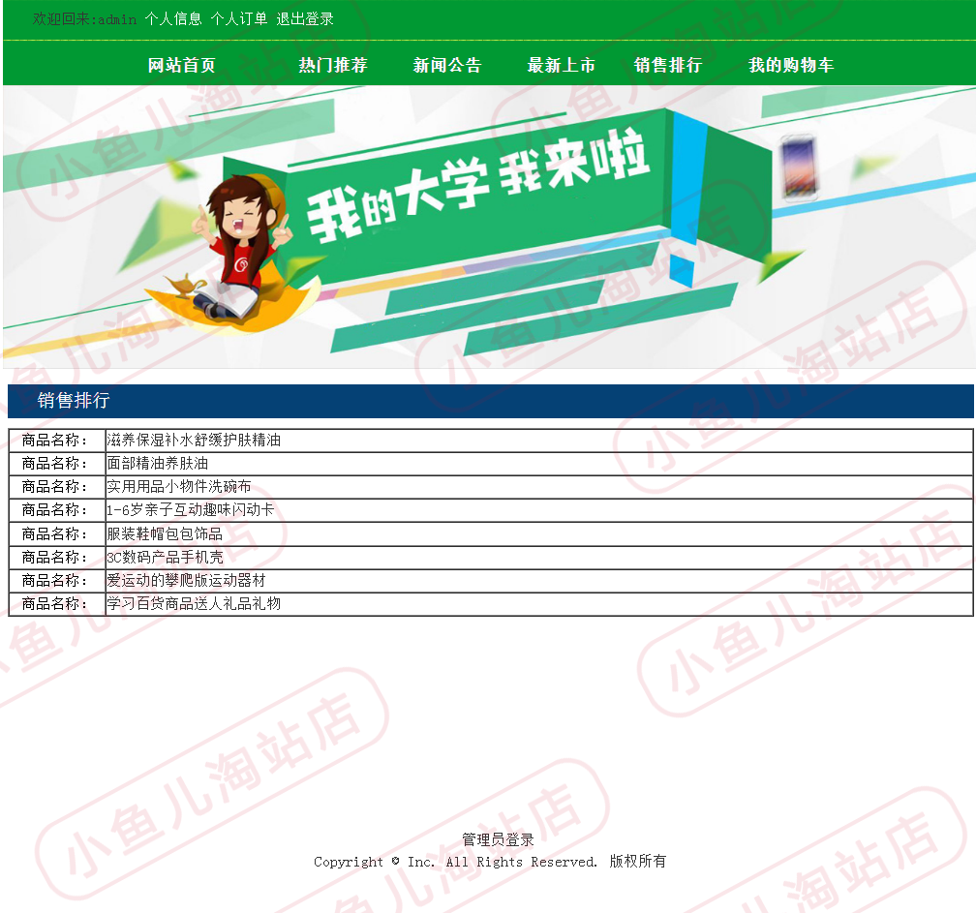Screen dimensions: 976x913
Task: Select product 实用用品小物件洗碗布
Action: 179,487
